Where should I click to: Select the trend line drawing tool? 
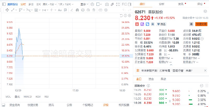[13, 10]
